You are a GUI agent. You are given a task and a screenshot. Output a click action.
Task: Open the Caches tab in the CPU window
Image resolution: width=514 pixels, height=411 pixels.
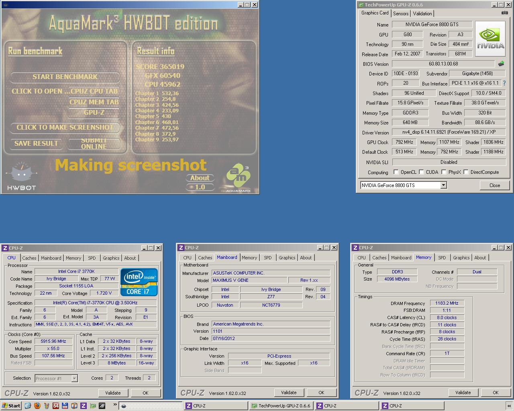29,258
